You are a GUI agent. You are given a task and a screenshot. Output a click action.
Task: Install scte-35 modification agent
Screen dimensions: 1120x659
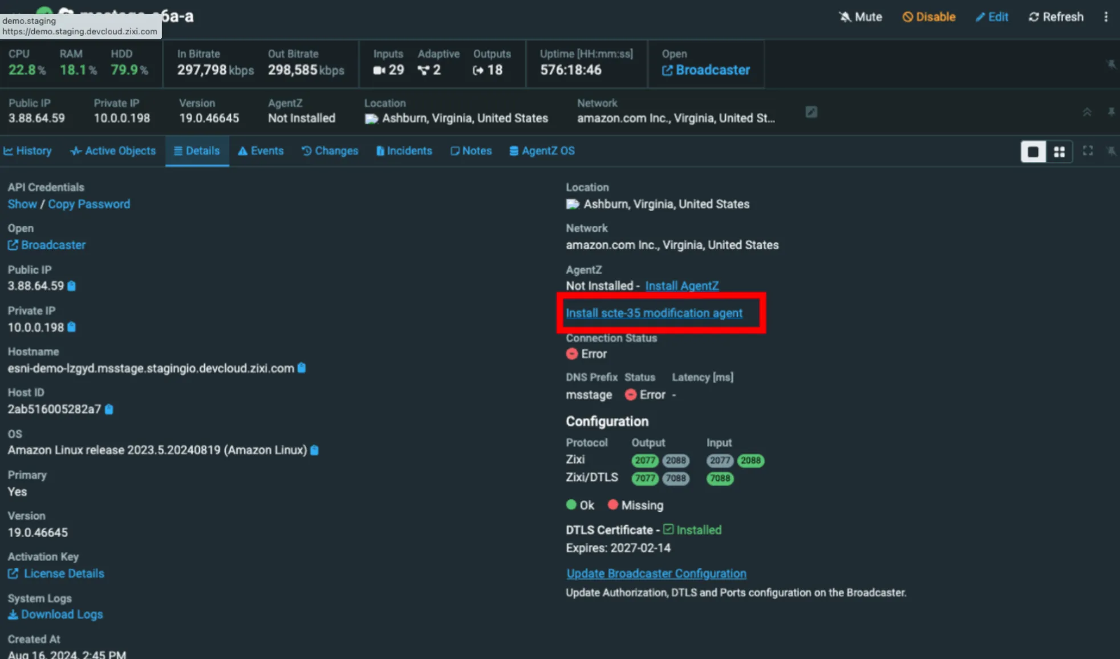pyautogui.click(x=654, y=313)
